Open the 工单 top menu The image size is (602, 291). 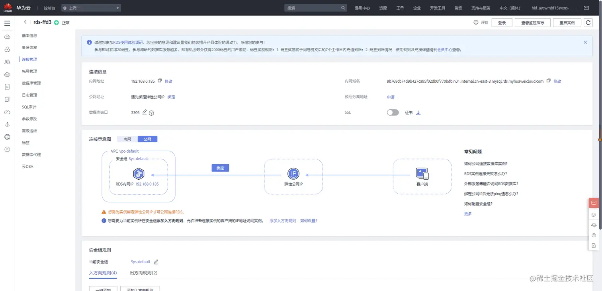tap(400, 8)
